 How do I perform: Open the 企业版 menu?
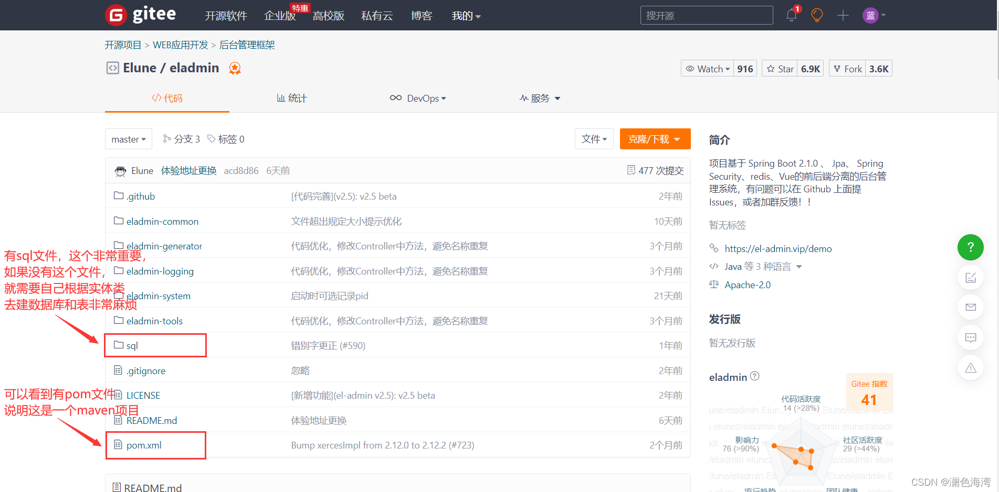pyautogui.click(x=280, y=16)
